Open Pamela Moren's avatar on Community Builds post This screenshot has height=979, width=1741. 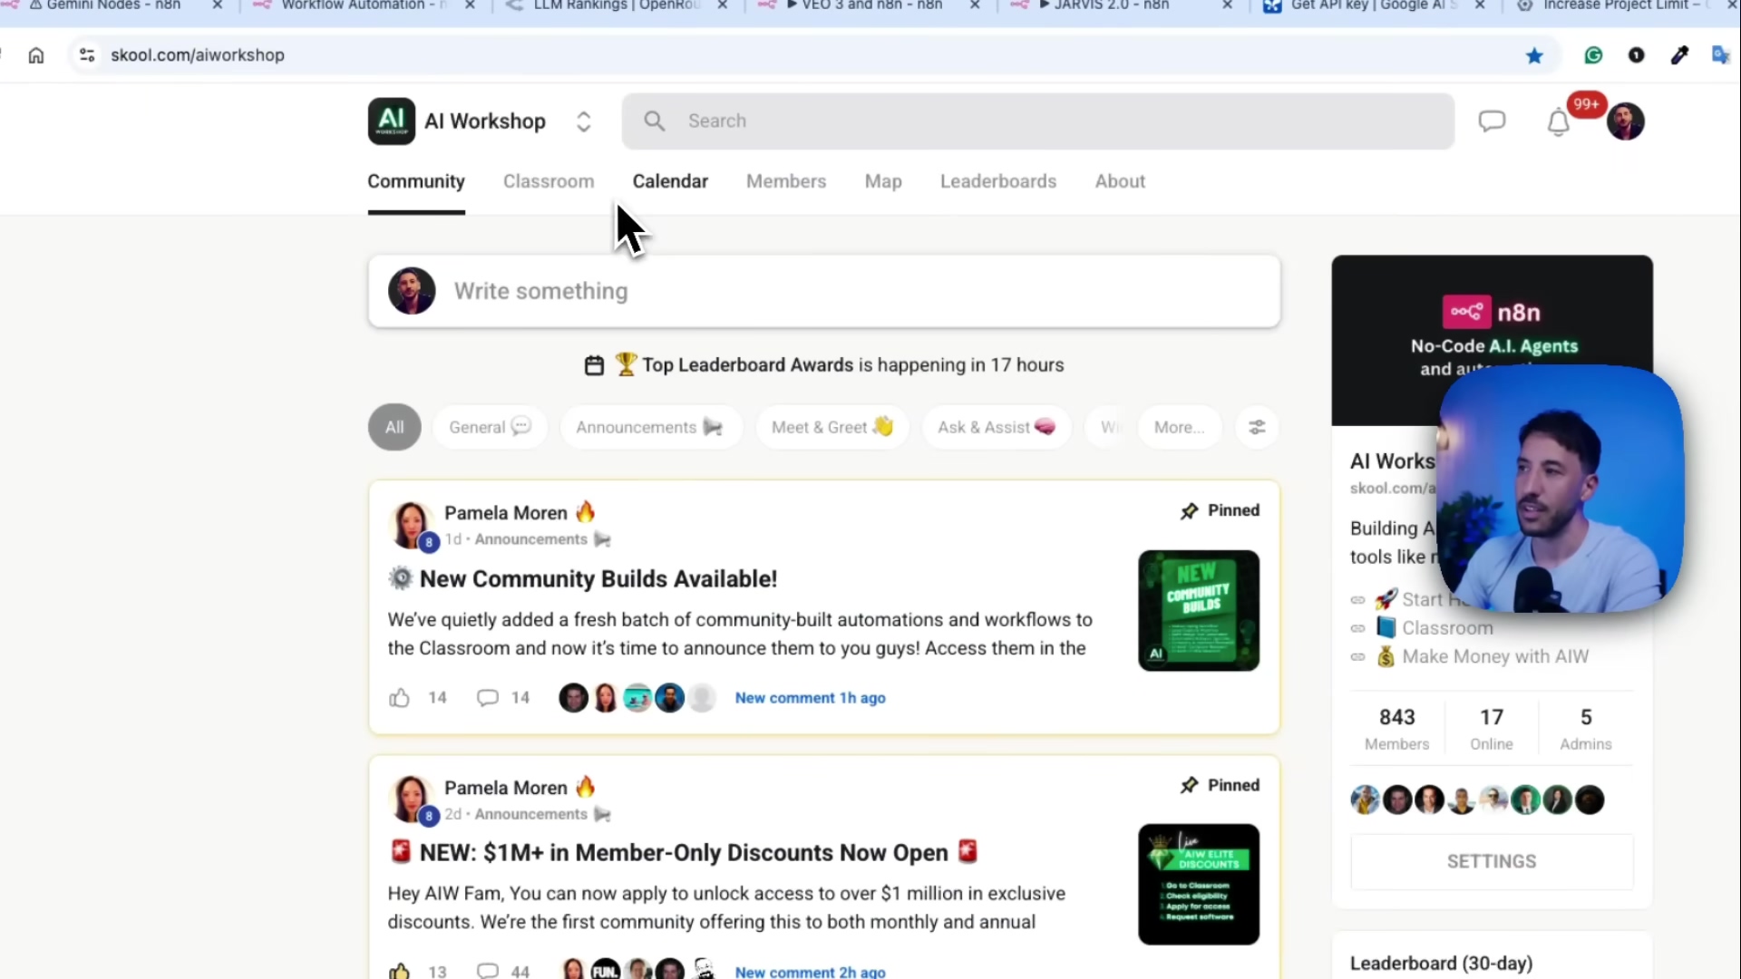(411, 525)
